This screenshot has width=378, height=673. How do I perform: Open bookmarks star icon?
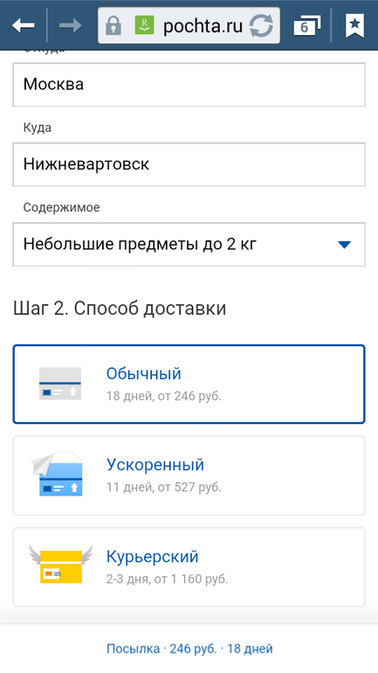[x=354, y=25]
